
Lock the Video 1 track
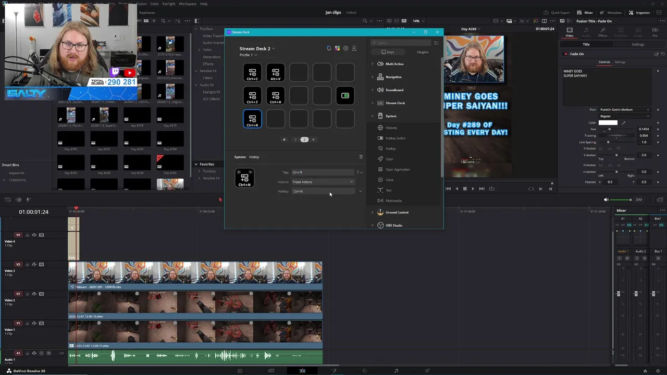click(27, 323)
